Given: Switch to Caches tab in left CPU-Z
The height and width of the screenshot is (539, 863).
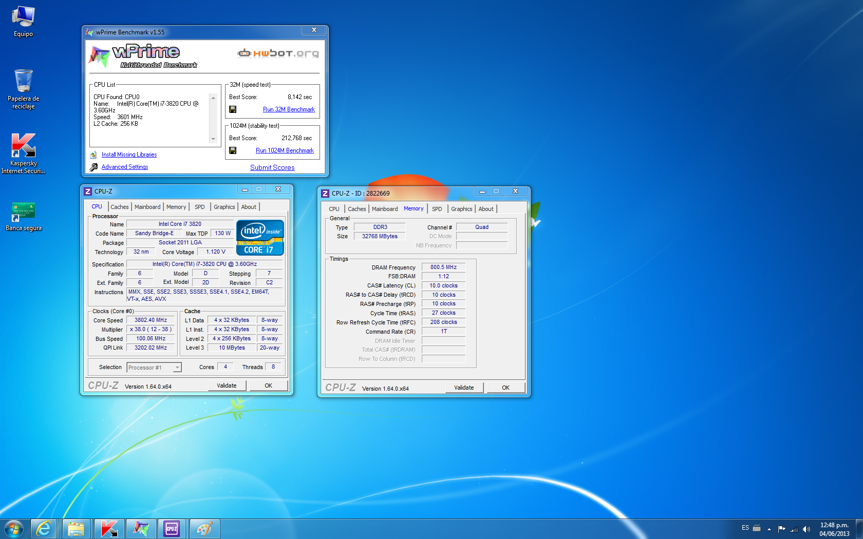Looking at the screenshot, I should [120, 207].
